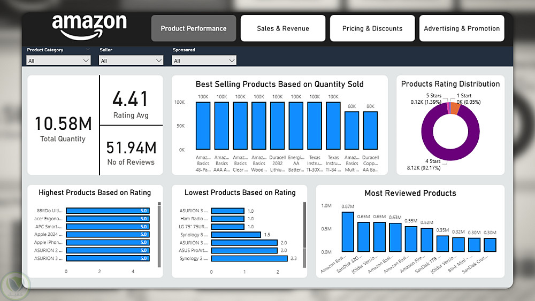Viewport: 535px width, 301px height.
Task: Open the Seller filter dropdown
Action: 131,60
